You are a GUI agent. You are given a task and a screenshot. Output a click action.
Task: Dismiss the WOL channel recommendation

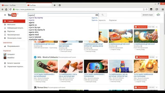157,57
